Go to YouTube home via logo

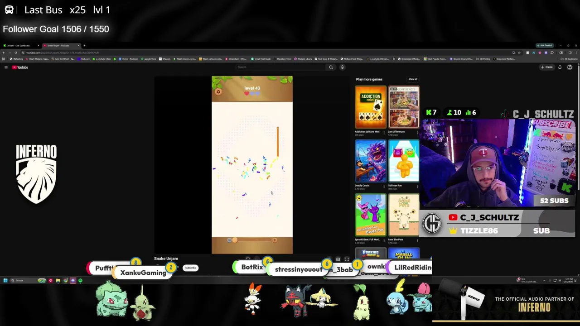click(20, 67)
